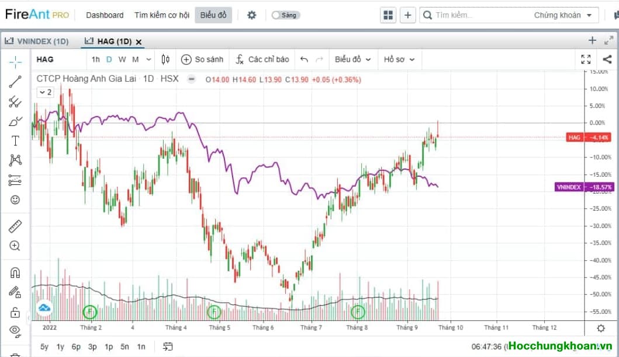The image size is (619, 357).
Task: Click the fullscreen chart icon
Action: pyautogui.click(x=586, y=60)
